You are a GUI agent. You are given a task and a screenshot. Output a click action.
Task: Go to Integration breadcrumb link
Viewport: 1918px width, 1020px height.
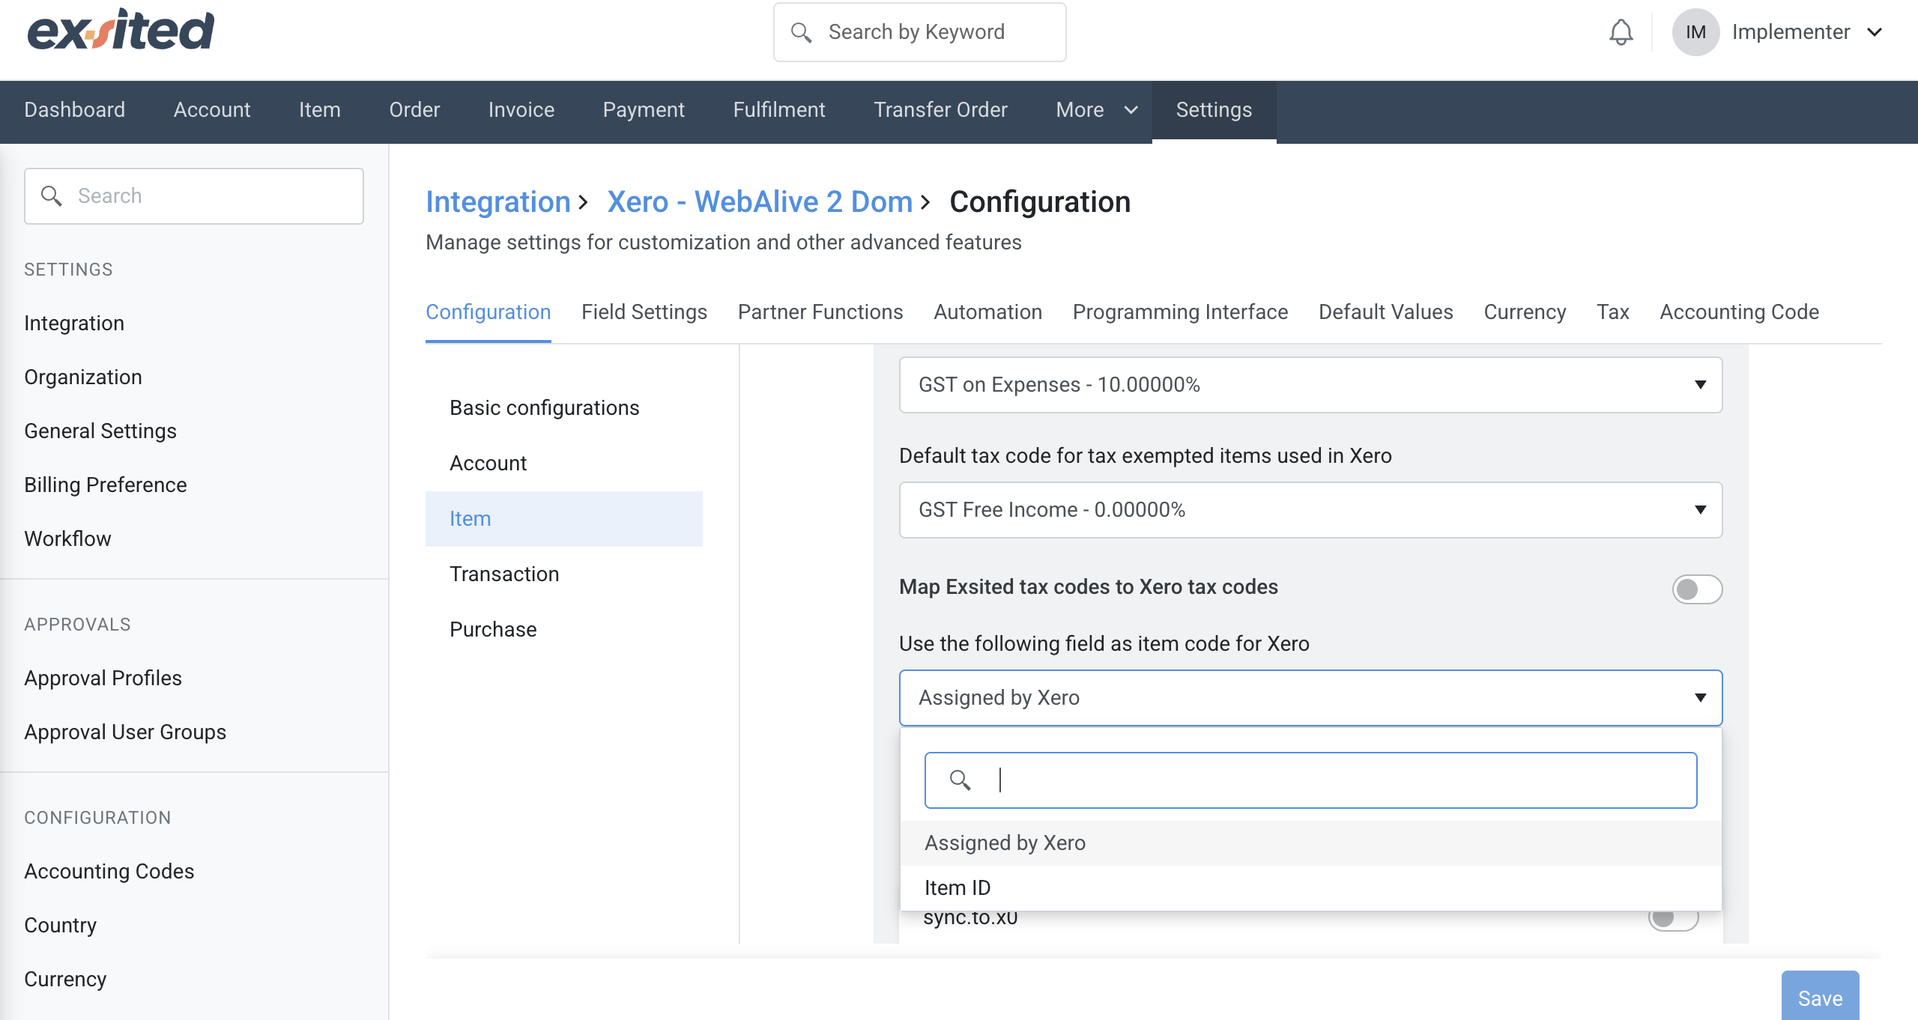pos(498,202)
